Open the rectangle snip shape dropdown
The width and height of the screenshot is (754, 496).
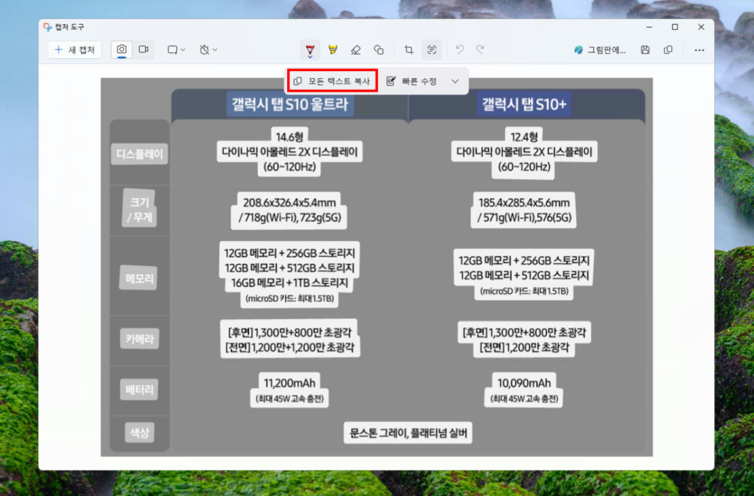click(176, 49)
